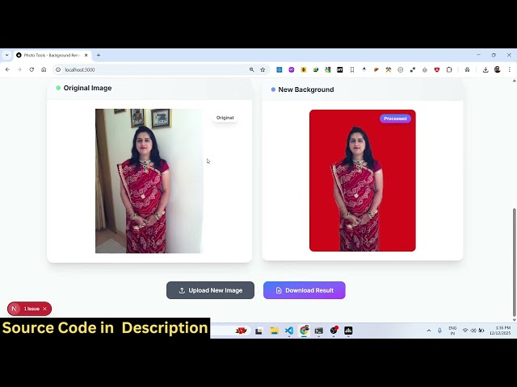Open File Explorer from the taskbar
The width and height of the screenshot is (517, 387).
click(274, 331)
